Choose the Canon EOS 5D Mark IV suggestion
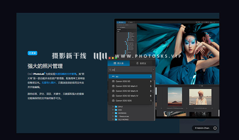Image resolution: width=239 pixels, height=140 pixels. [x=130, y=96]
